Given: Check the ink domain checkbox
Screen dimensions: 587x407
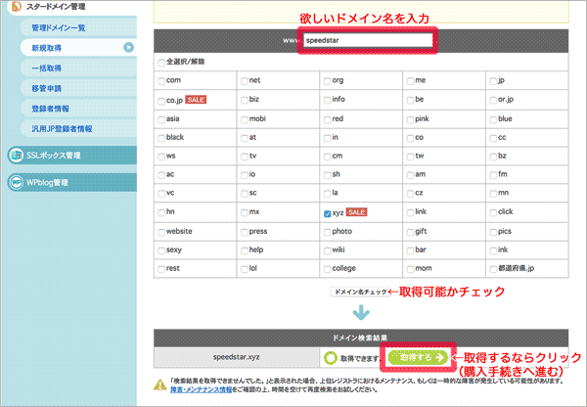Looking at the screenshot, I should (493, 250).
